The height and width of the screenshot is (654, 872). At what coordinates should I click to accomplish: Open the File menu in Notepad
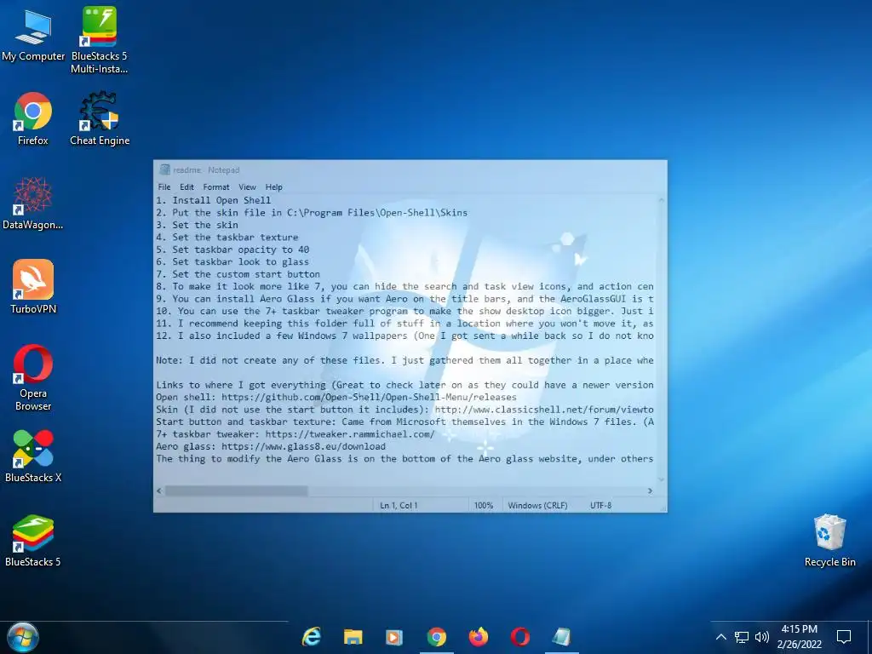click(x=164, y=186)
